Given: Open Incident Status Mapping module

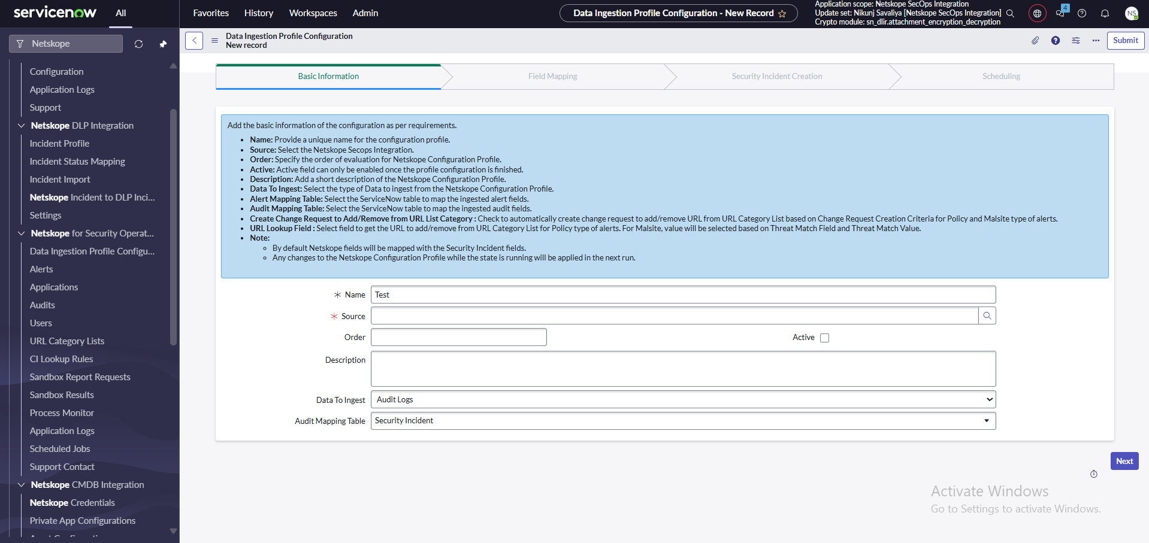Looking at the screenshot, I should coord(77,162).
